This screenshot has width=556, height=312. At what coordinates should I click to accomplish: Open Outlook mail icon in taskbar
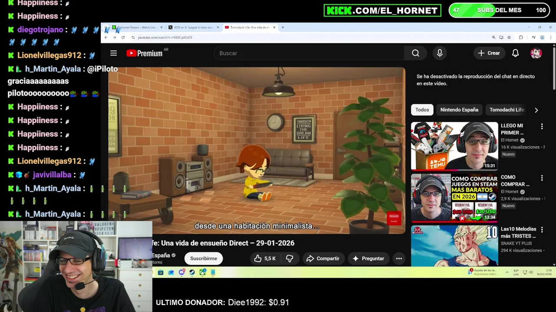(x=171, y=272)
